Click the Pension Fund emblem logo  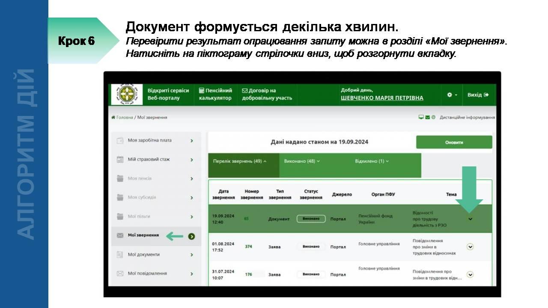click(x=127, y=95)
